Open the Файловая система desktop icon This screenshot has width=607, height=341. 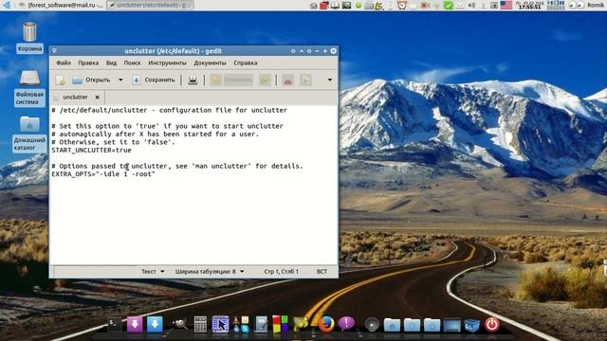(29, 88)
